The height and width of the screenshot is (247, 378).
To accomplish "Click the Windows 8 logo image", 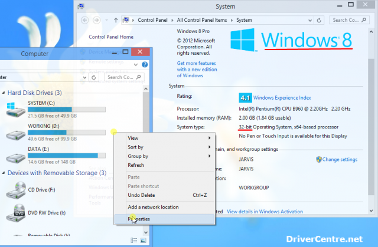I will (x=291, y=39).
